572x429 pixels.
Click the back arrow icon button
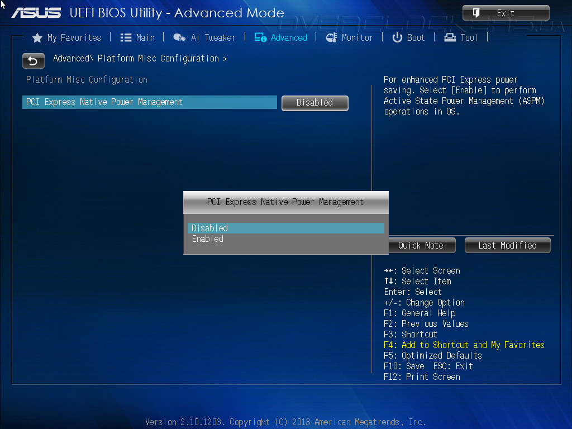33,61
